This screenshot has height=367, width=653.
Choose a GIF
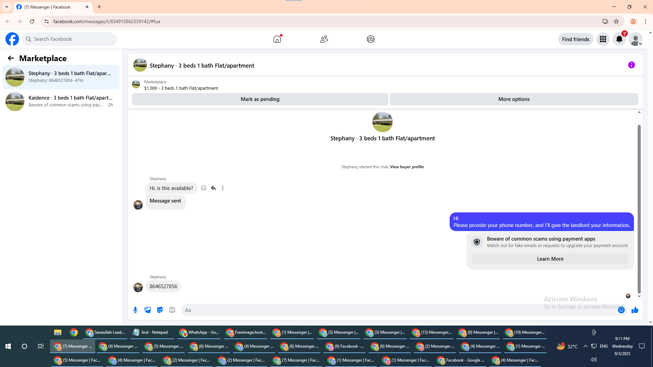(172, 310)
